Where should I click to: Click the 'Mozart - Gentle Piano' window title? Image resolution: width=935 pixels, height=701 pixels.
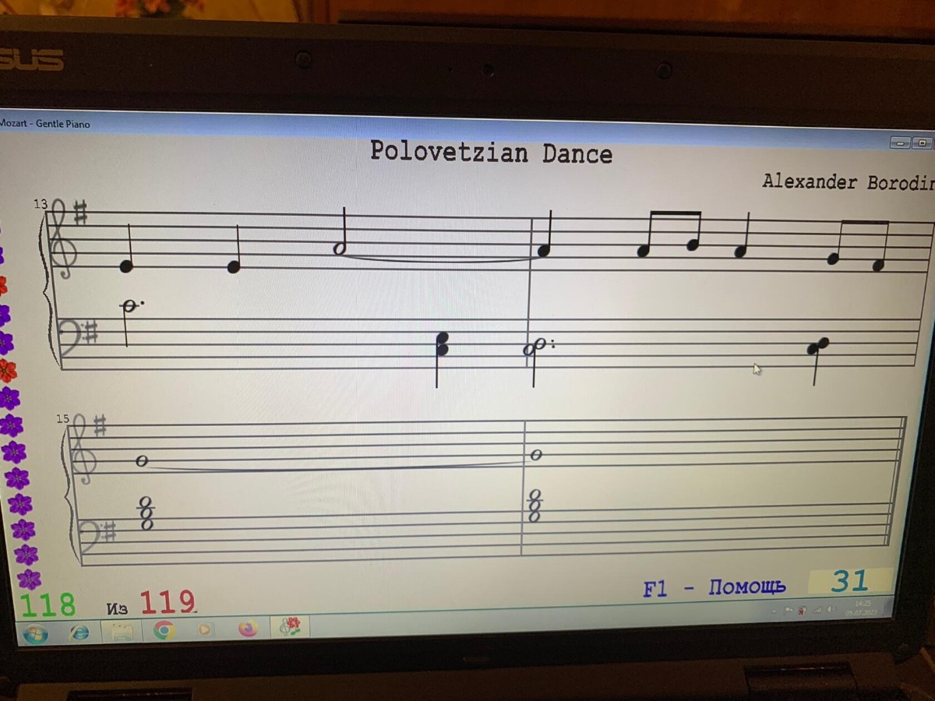[45, 124]
